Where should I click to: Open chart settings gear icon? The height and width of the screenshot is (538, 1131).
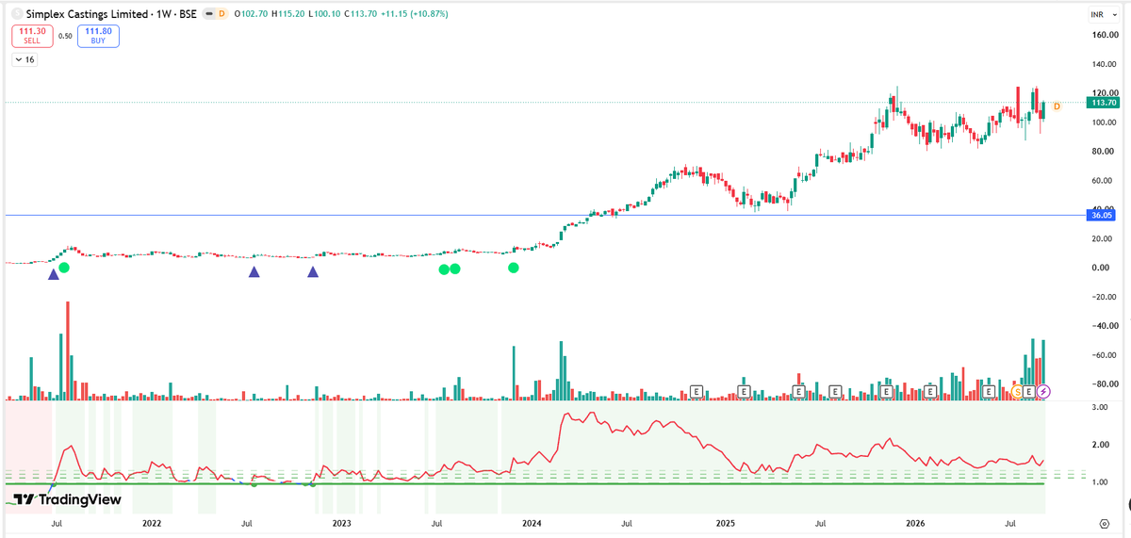point(1104,522)
